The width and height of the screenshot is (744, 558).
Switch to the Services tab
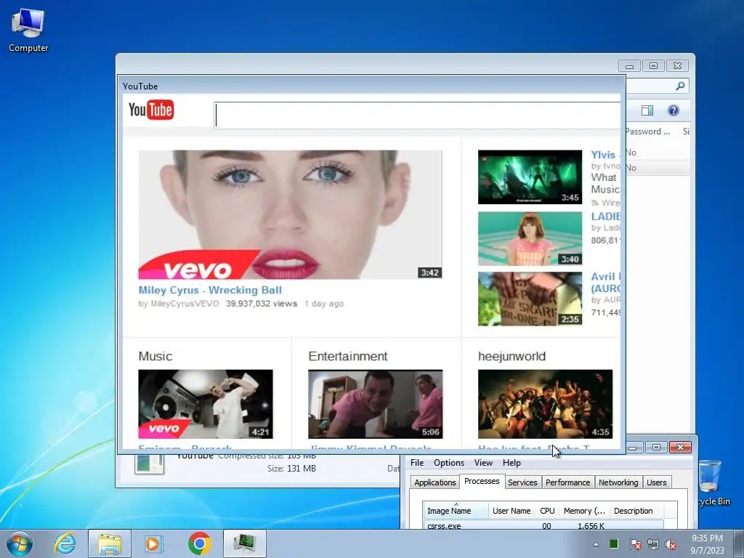tap(522, 482)
